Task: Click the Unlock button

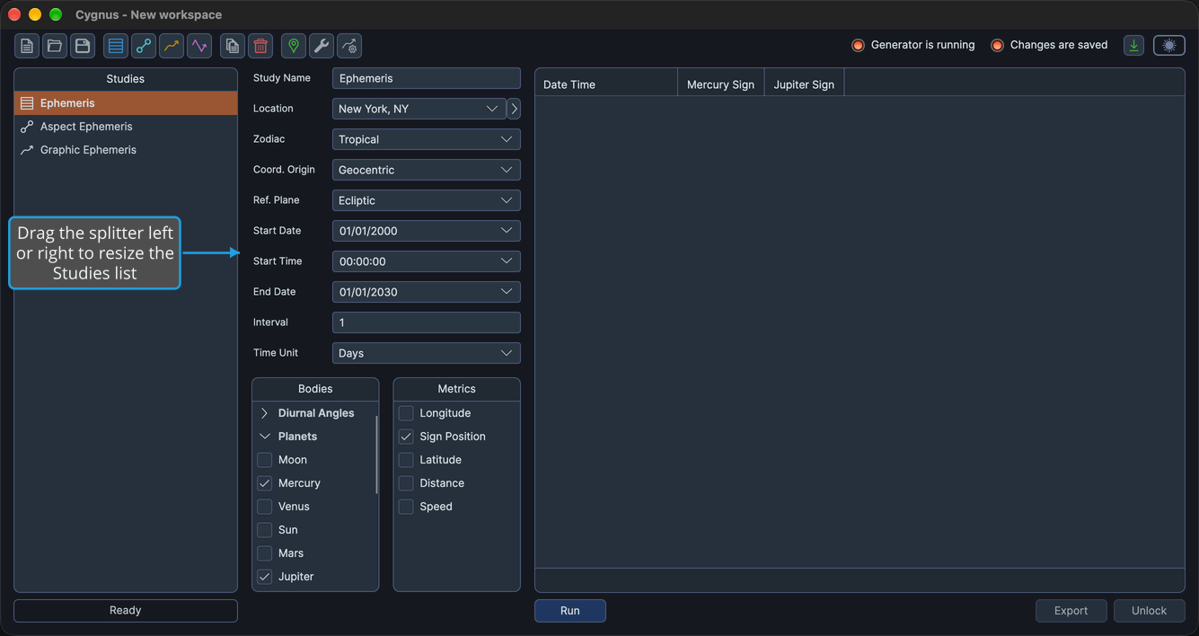Action: click(1150, 611)
